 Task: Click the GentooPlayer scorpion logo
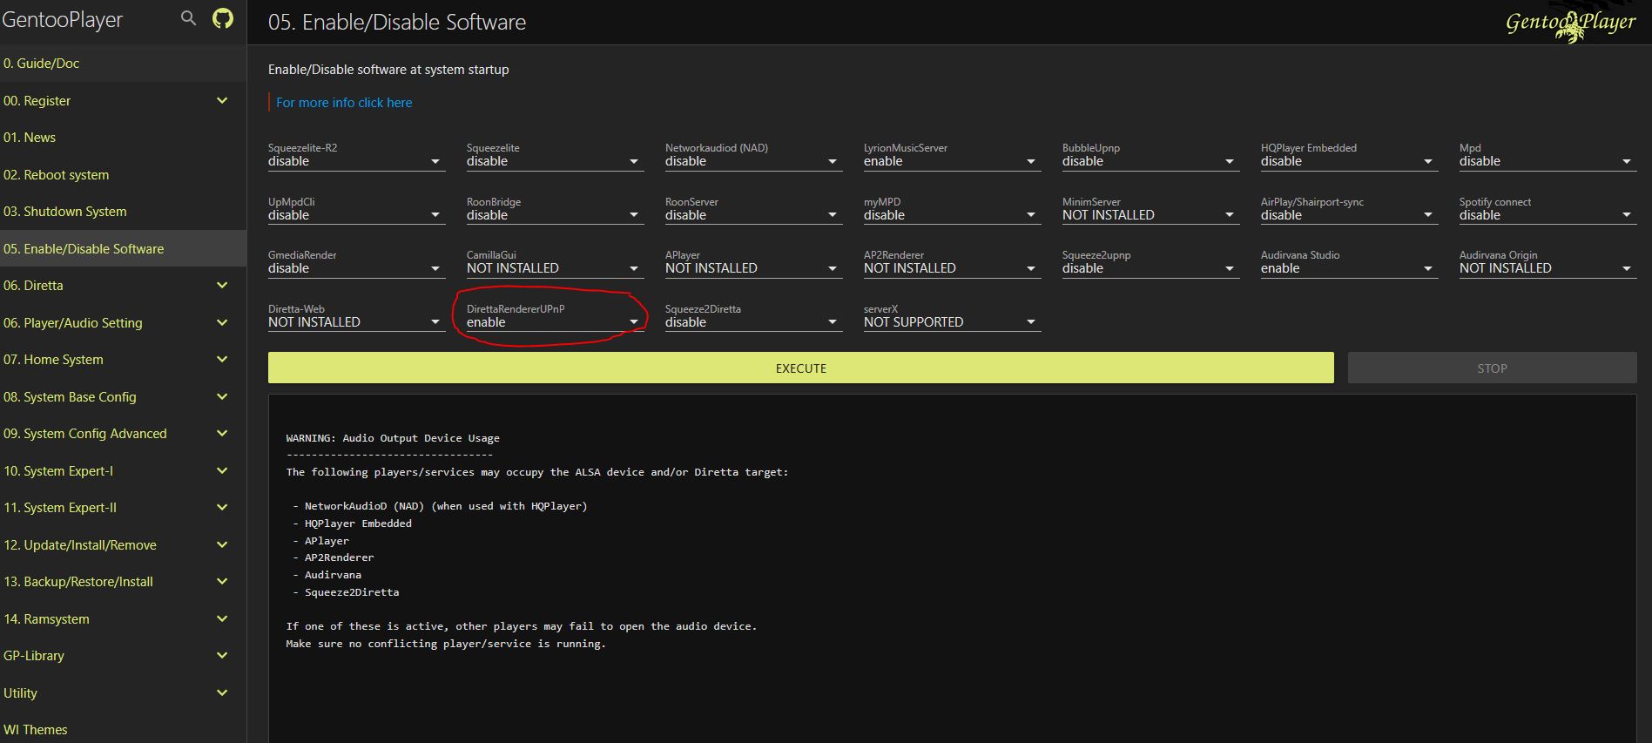point(1570,24)
